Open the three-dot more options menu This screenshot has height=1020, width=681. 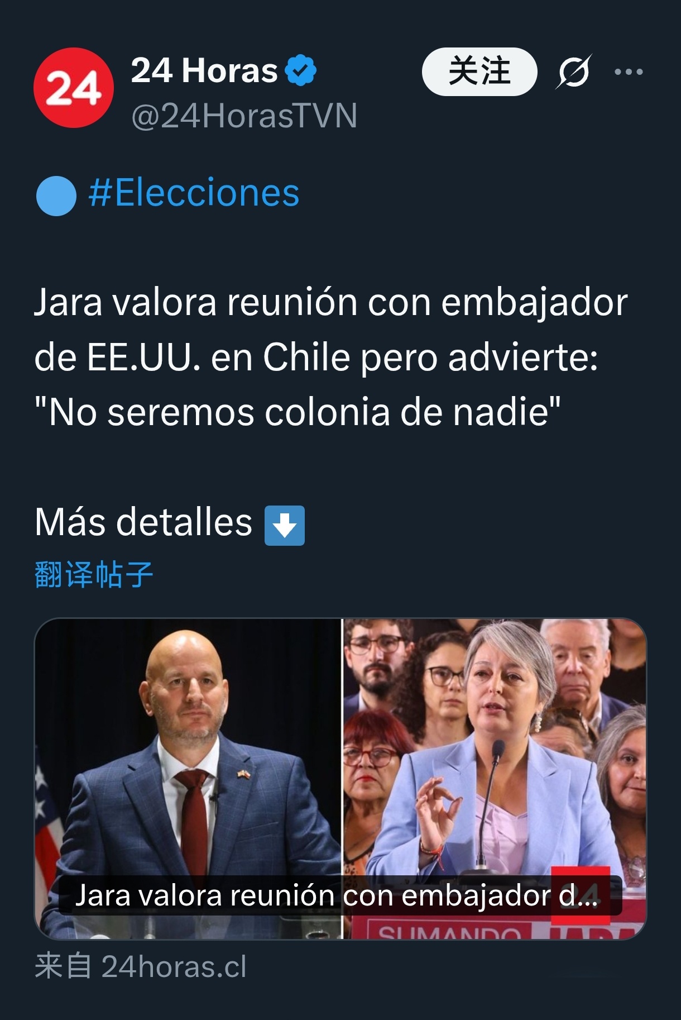point(629,72)
